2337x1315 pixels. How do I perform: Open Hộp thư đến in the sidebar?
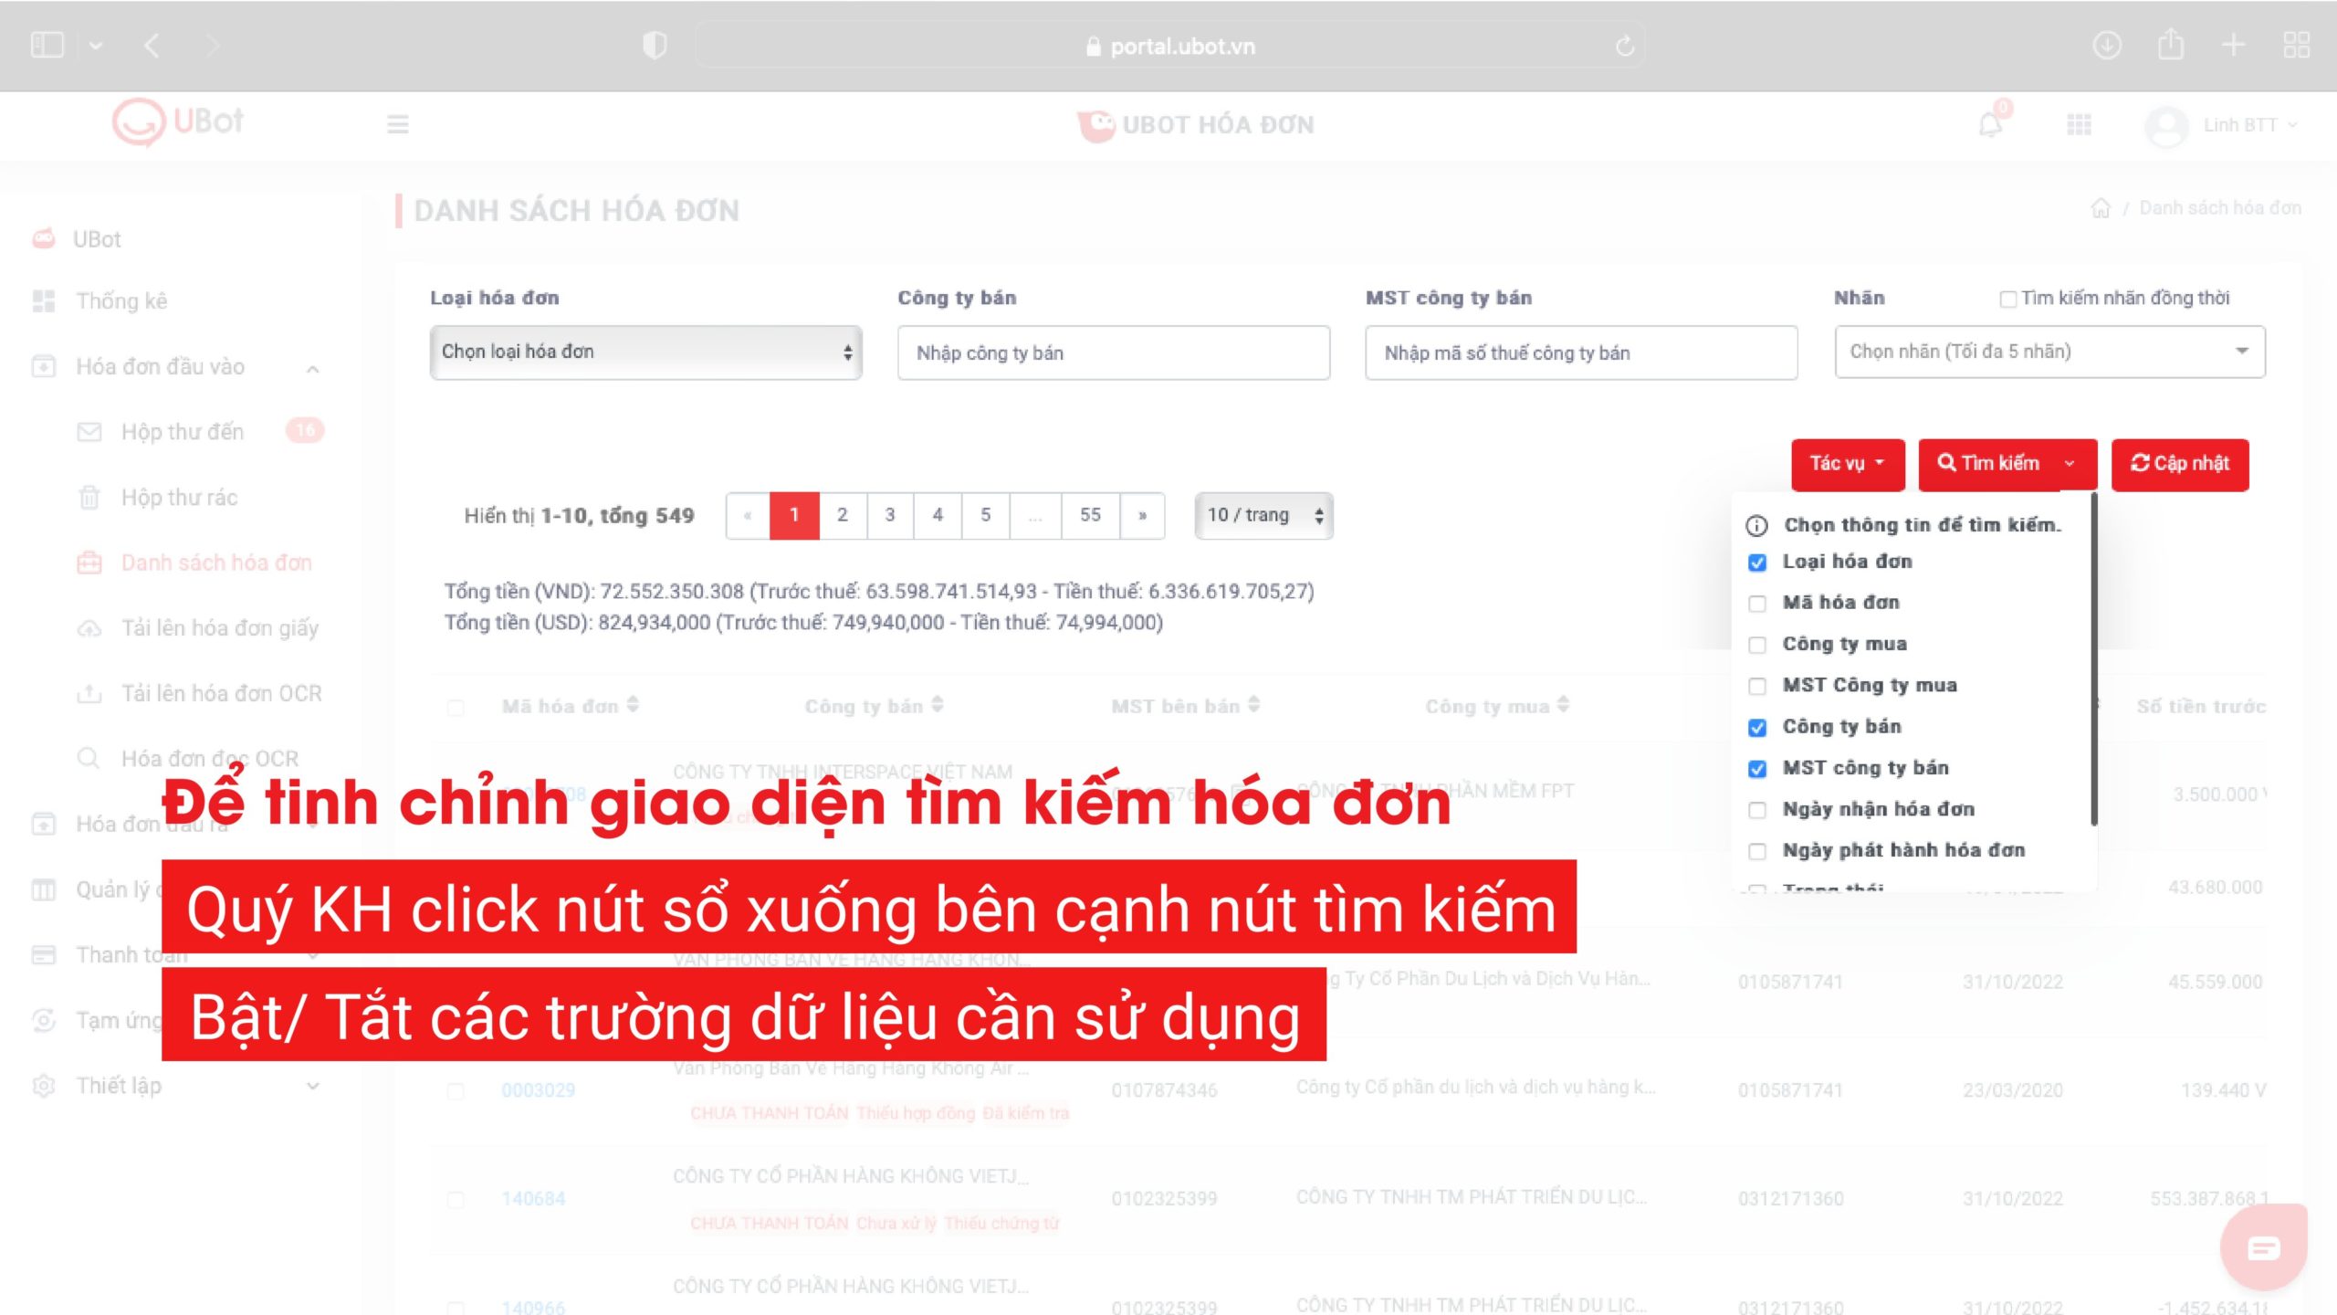[x=183, y=432]
